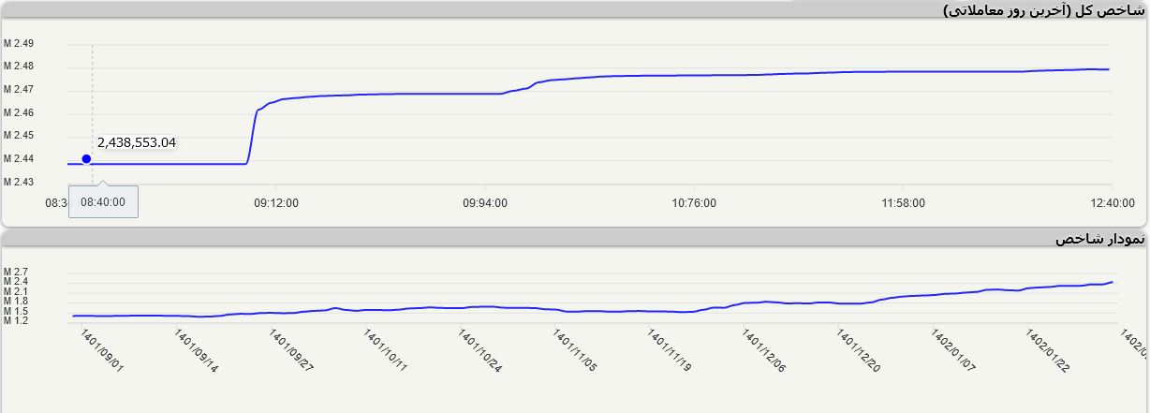
Task: Click the 1401/10/24 date label
Action: (479, 350)
